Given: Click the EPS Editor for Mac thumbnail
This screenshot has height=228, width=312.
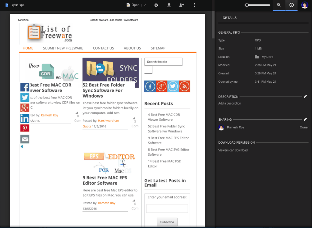Looking at the screenshot, I should [x=109, y=163].
